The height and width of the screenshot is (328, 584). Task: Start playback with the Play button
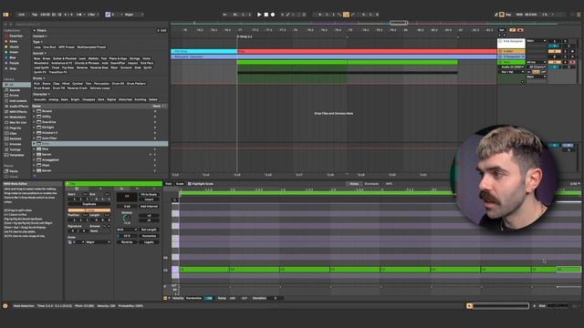click(259, 15)
